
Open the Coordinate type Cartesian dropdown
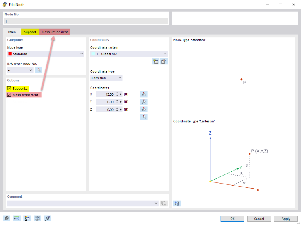coord(107,78)
